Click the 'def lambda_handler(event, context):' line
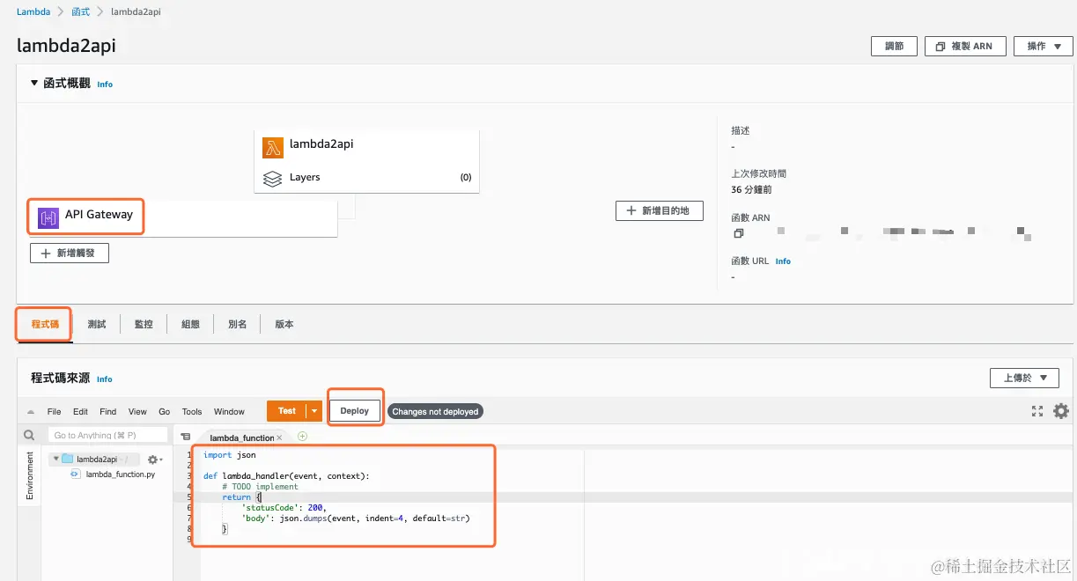 pyautogui.click(x=286, y=476)
